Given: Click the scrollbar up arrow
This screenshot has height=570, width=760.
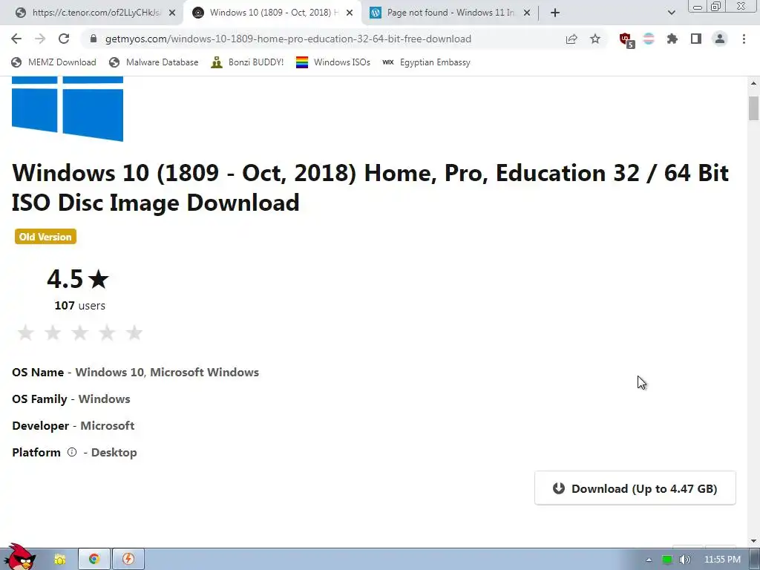Looking at the screenshot, I should tap(753, 83).
